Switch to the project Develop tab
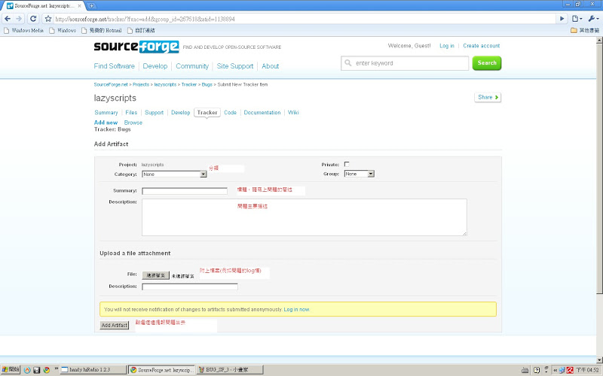 [x=181, y=112]
